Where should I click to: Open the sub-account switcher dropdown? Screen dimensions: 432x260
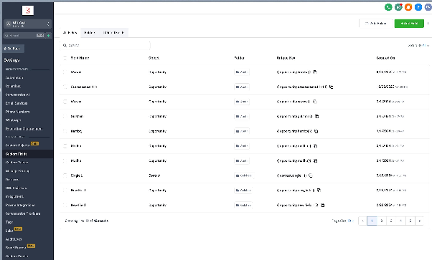click(x=27, y=24)
